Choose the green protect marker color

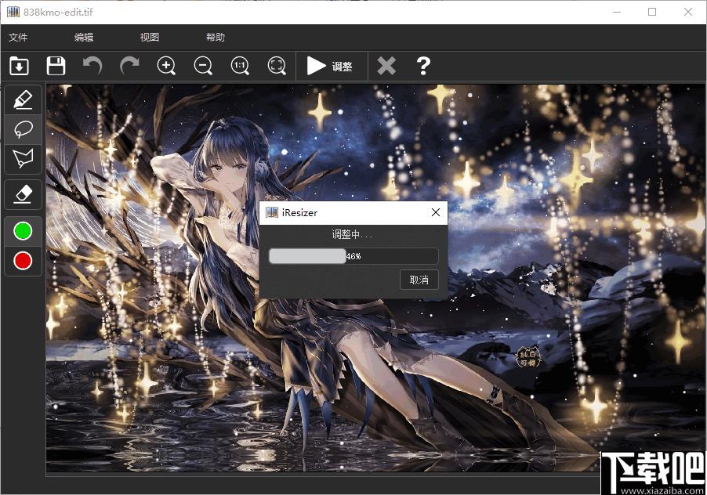23,231
